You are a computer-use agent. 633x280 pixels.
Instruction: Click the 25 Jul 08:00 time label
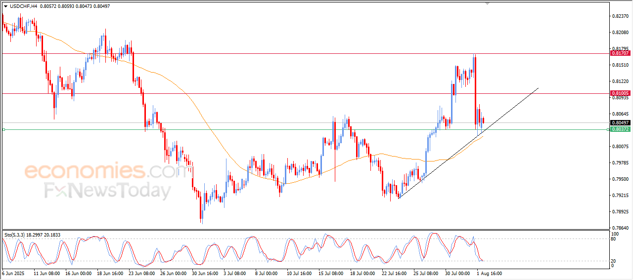click(x=425, y=273)
